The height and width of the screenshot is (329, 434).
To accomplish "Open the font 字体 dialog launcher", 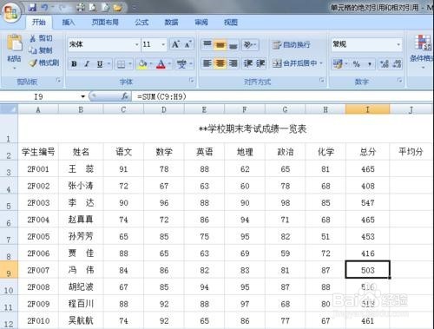I will pos(192,81).
